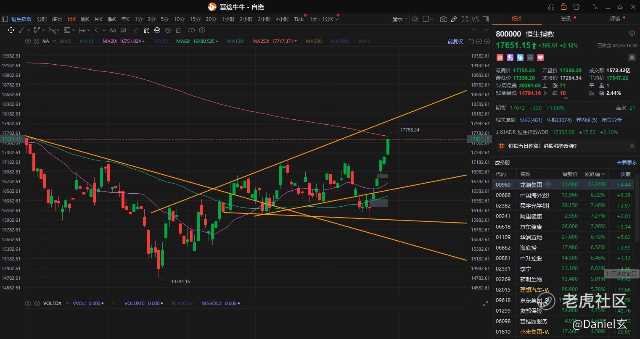Open chart settings gear next to 显示

coord(415,19)
